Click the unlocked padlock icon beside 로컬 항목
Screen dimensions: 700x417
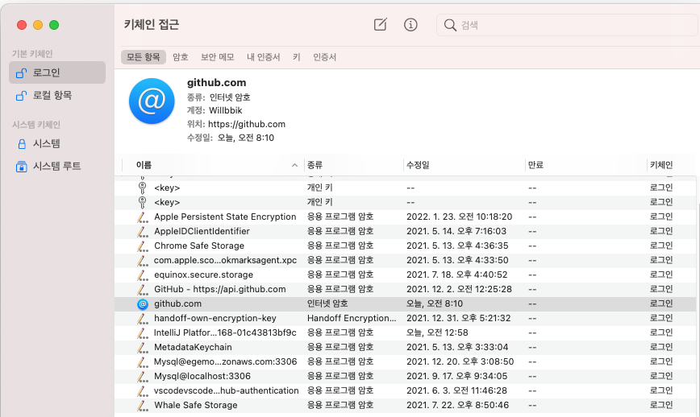point(21,95)
